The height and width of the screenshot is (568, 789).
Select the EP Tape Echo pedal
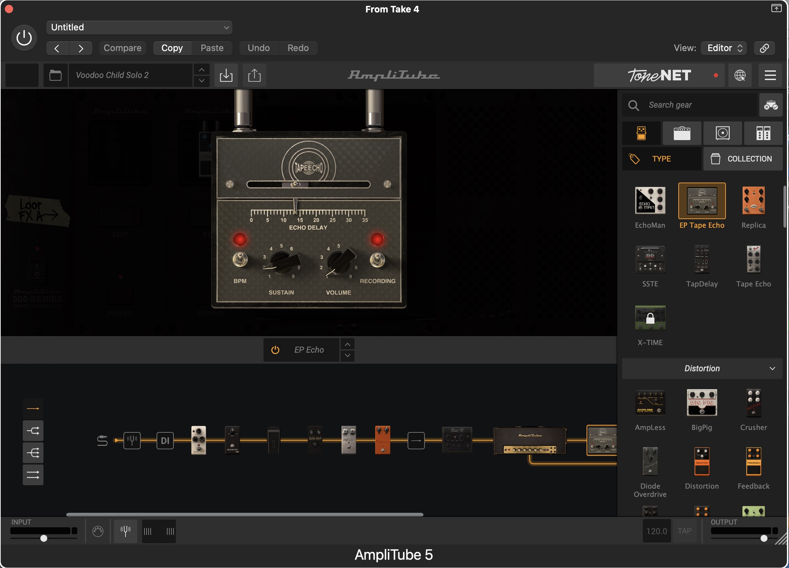click(x=702, y=201)
